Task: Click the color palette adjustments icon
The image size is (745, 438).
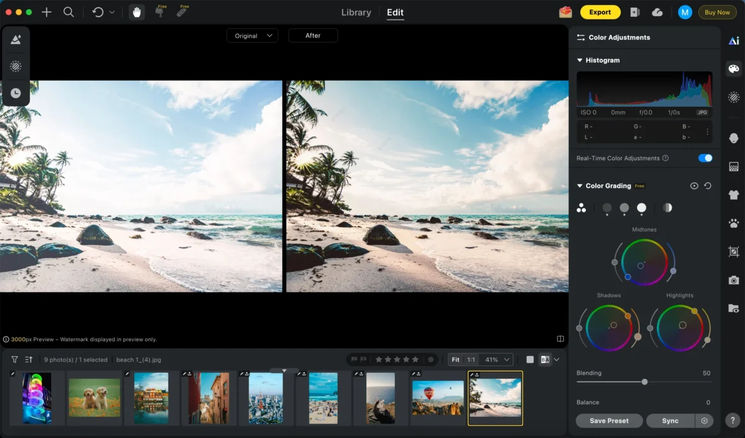Action: [x=734, y=69]
